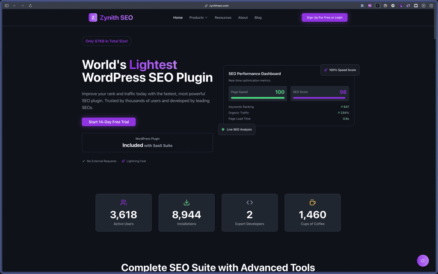Click the checkmark beside No External Requests
The image size is (438, 274).
click(84, 161)
